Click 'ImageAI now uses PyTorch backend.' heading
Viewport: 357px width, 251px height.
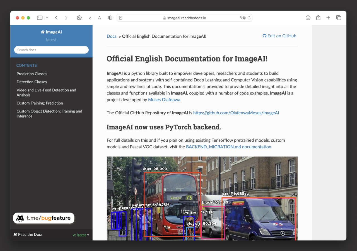[x=164, y=127]
